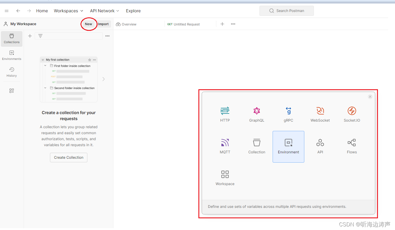The width and height of the screenshot is (395, 230).
Task: Open the Home page
Action: pyautogui.click(x=42, y=11)
